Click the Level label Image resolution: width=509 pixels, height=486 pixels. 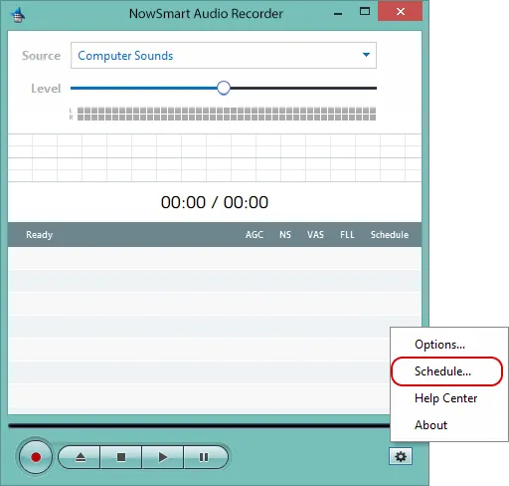46,89
